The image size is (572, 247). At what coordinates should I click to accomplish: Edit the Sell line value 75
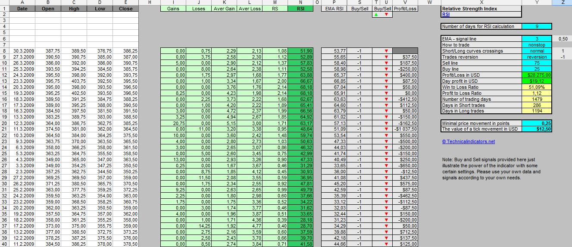click(x=537, y=63)
